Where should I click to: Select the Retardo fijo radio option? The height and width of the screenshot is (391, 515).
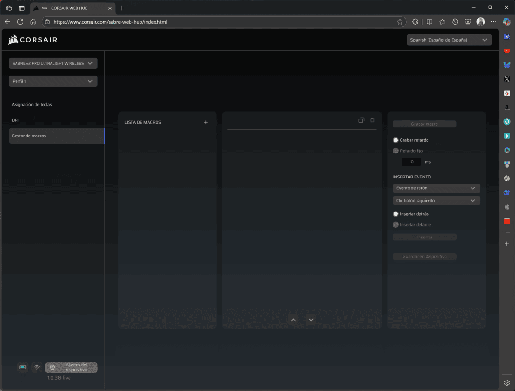[x=396, y=151]
